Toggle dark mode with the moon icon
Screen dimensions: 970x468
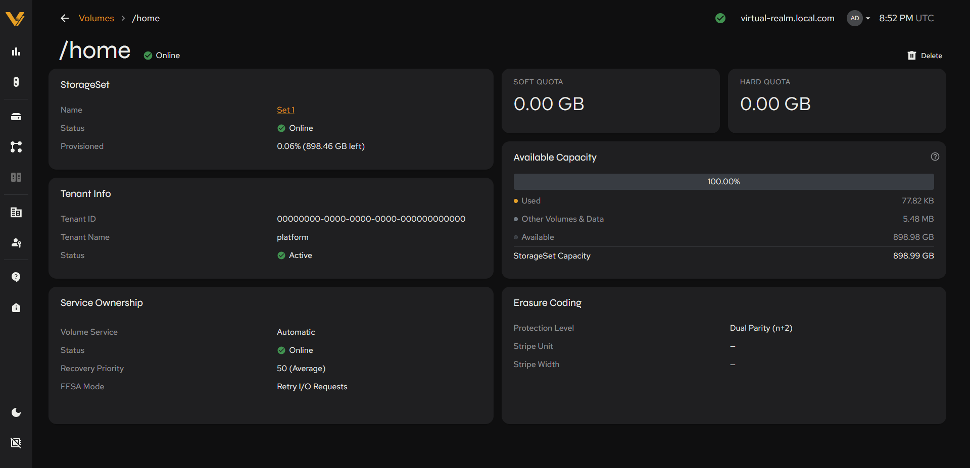click(x=16, y=412)
